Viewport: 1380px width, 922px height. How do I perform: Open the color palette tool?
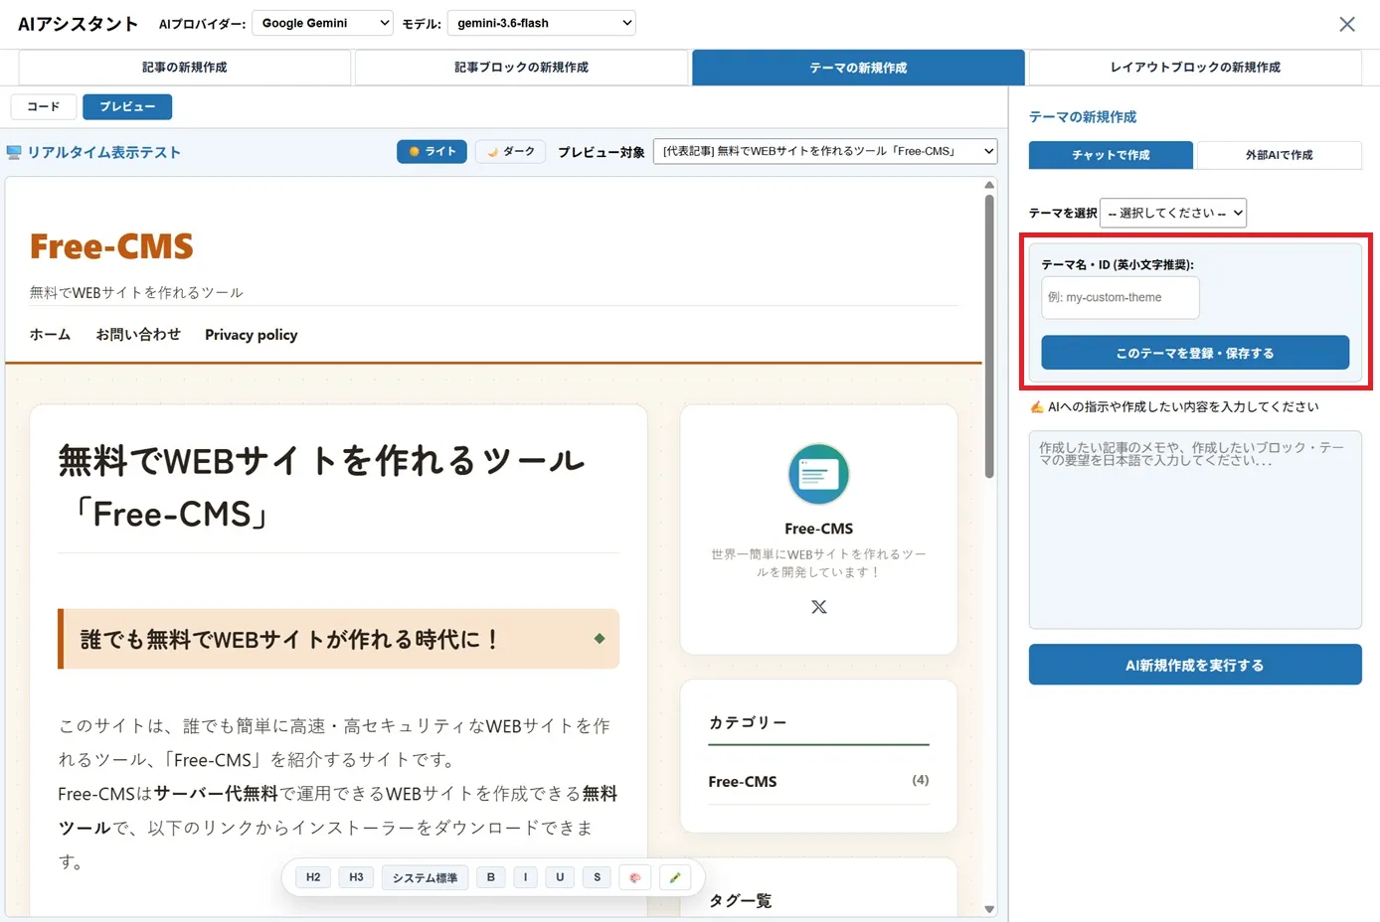[x=635, y=877]
